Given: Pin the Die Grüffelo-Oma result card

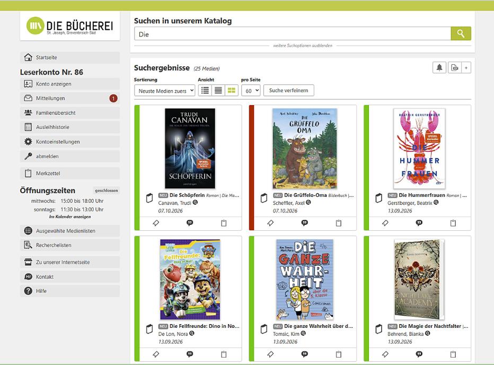Looking at the screenshot, I should click(x=270, y=223).
